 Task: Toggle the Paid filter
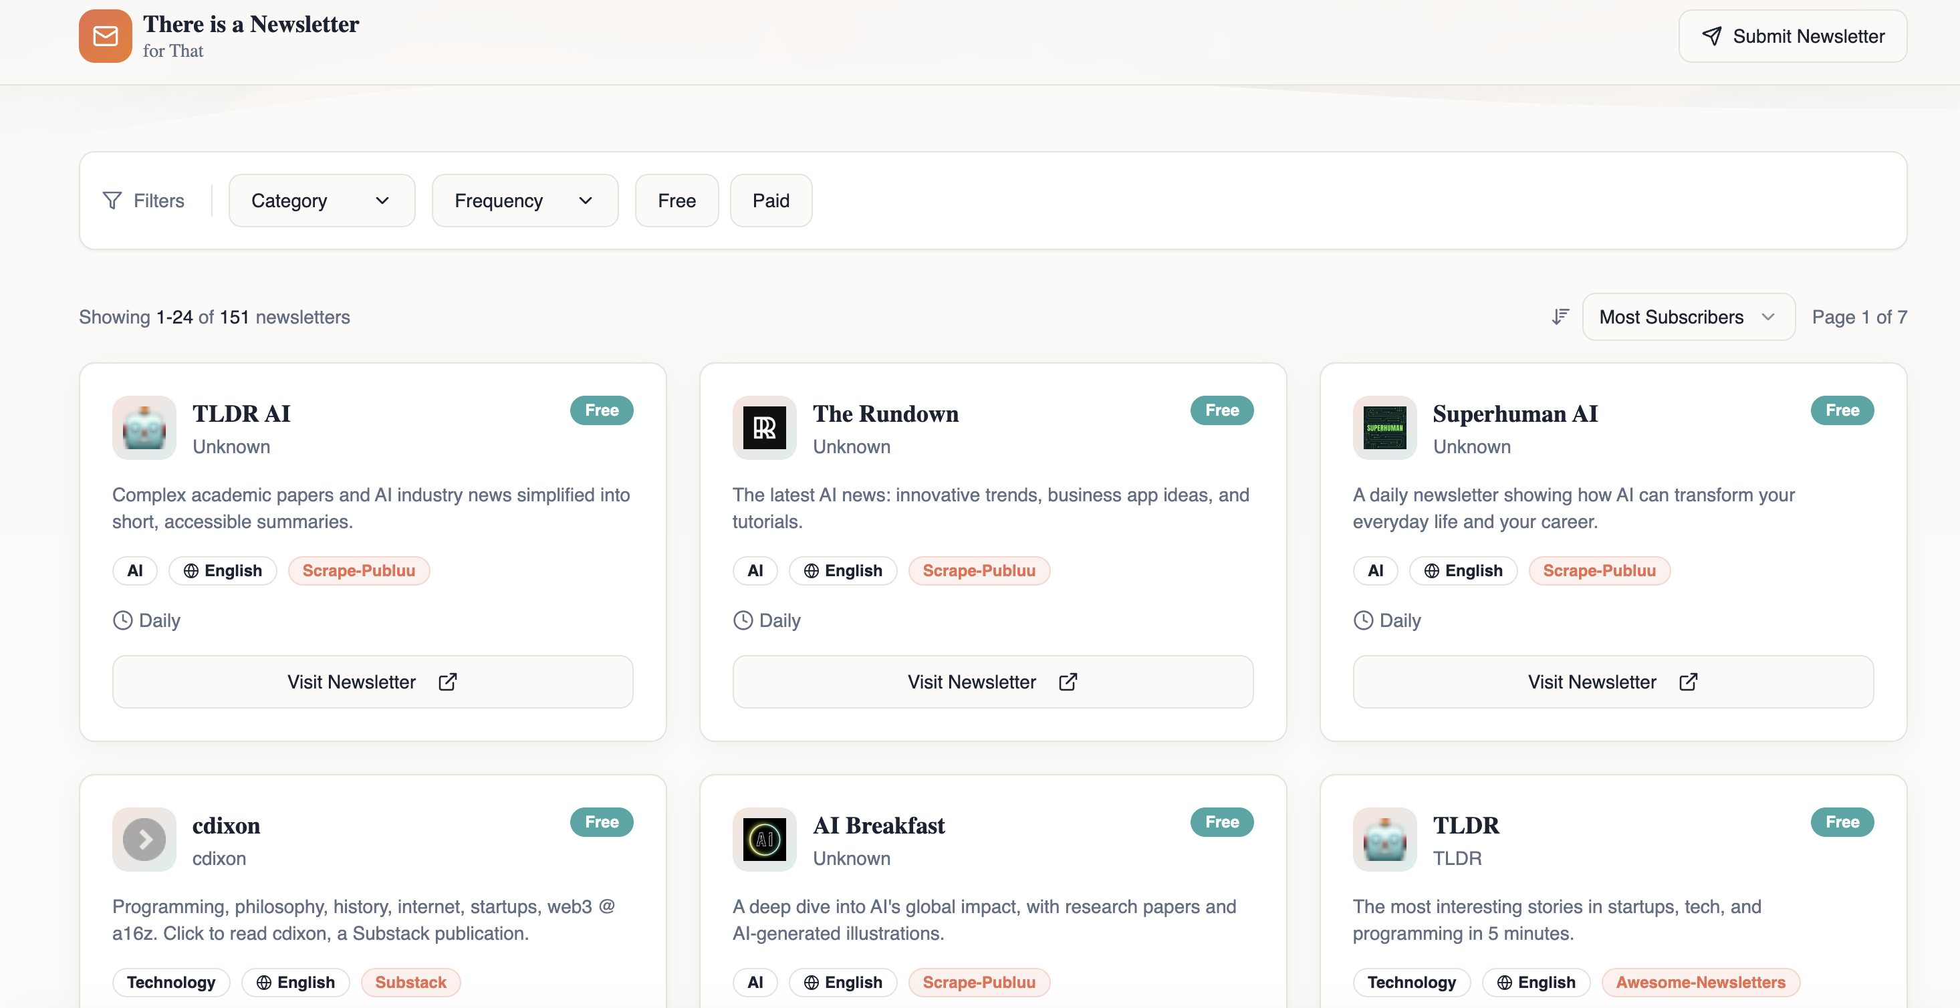click(771, 200)
